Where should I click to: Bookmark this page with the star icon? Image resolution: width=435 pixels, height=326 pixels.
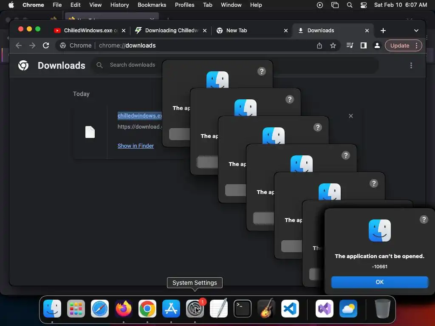click(x=333, y=45)
